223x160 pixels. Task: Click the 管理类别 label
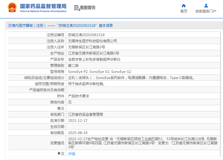click(x=57, y=65)
